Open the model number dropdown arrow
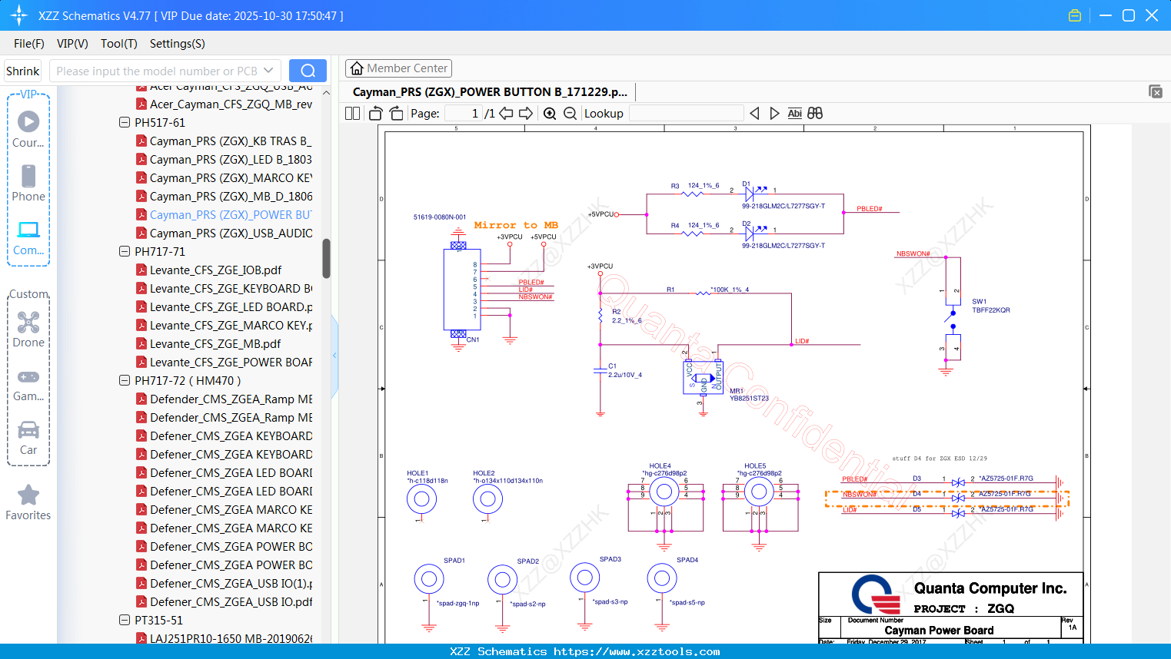Screen dimensions: 1171x659 pos(268,71)
